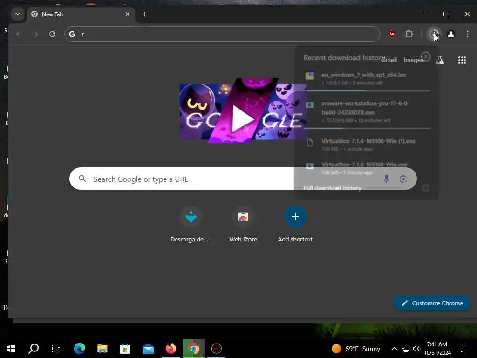Viewport: 477px width, 358px height.
Task: Open Task View from taskbar
Action: pyautogui.click(x=56, y=349)
